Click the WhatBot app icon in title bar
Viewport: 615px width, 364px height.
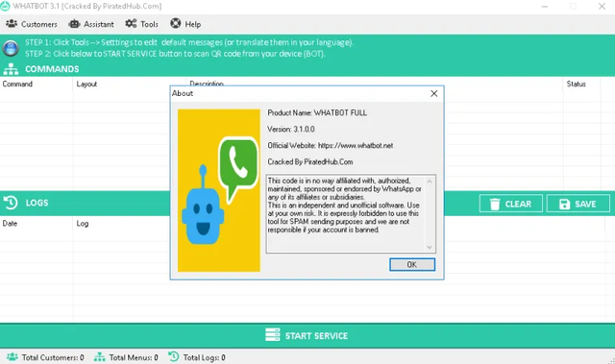coord(5,6)
